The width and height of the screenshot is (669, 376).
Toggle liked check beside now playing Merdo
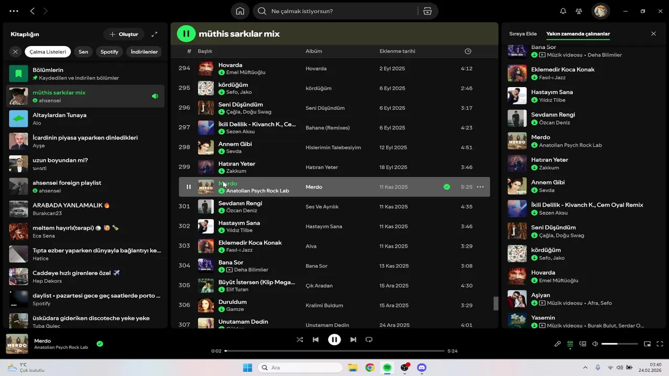click(x=99, y=344)
